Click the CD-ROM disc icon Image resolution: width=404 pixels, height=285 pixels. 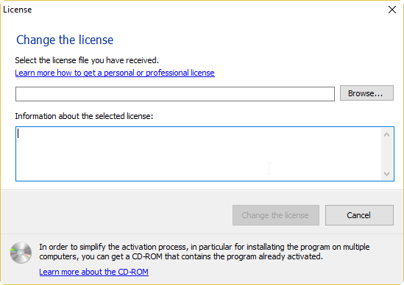21,253
